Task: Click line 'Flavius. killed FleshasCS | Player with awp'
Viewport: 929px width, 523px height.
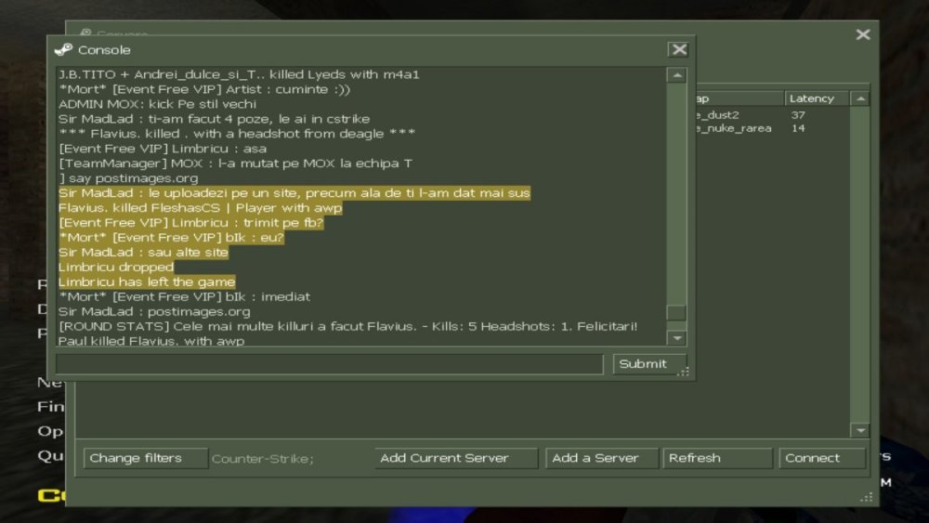Action: (201, 208)
